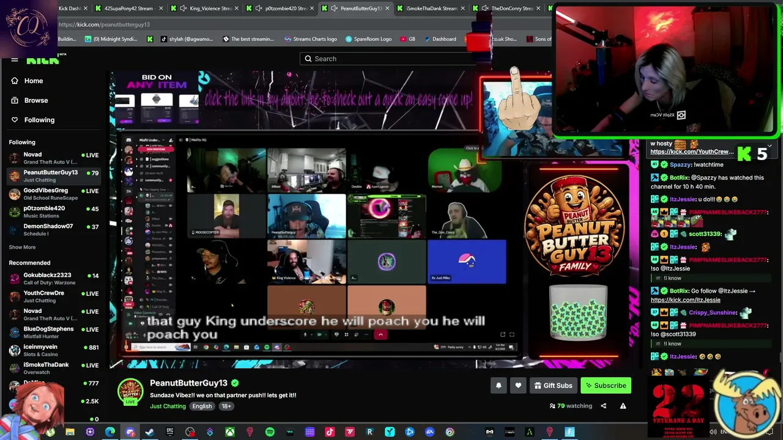
Task: Switch to iSmokeThaDank Stream browser tab
Action: point(432,9)
